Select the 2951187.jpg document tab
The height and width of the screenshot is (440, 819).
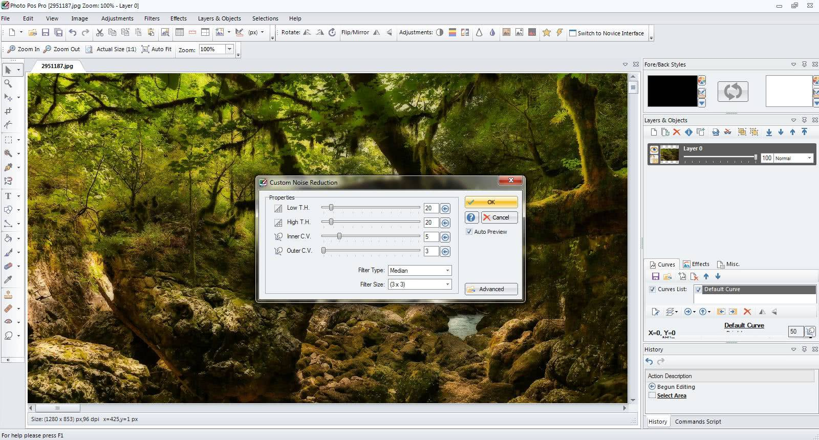click(57, 66)
